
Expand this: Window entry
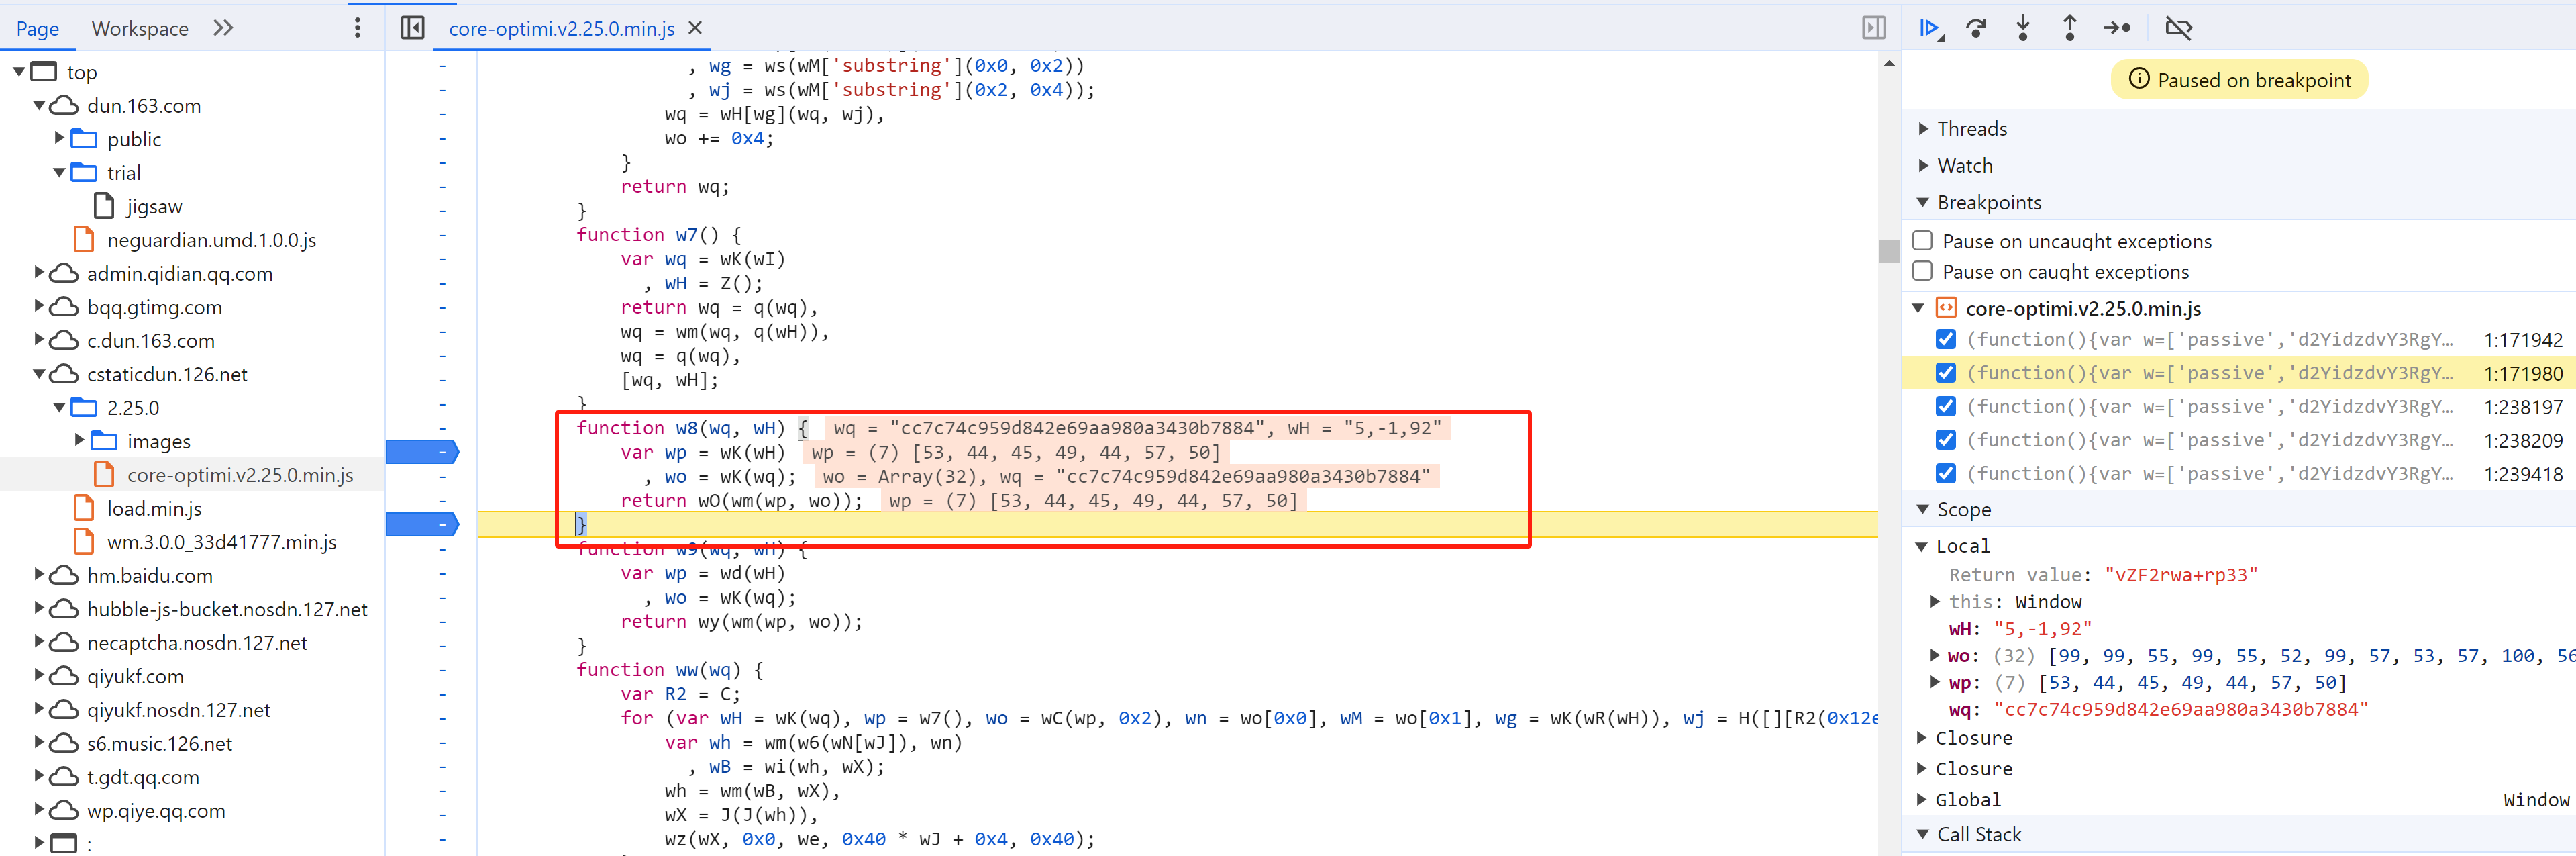coord(1935,601)
